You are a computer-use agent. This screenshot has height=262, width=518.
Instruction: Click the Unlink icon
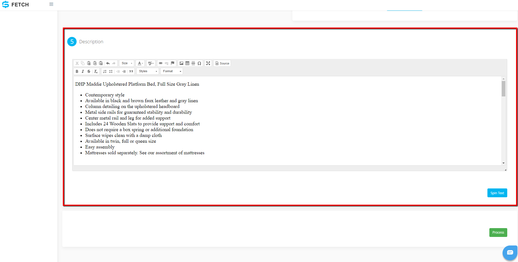(x=167, y=63)
